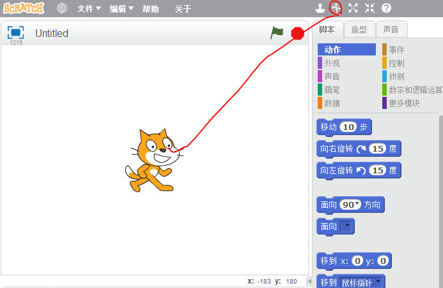Select the shrink sprite tool
This screenshot has width=443, height=288.
[x=369, y=8]
